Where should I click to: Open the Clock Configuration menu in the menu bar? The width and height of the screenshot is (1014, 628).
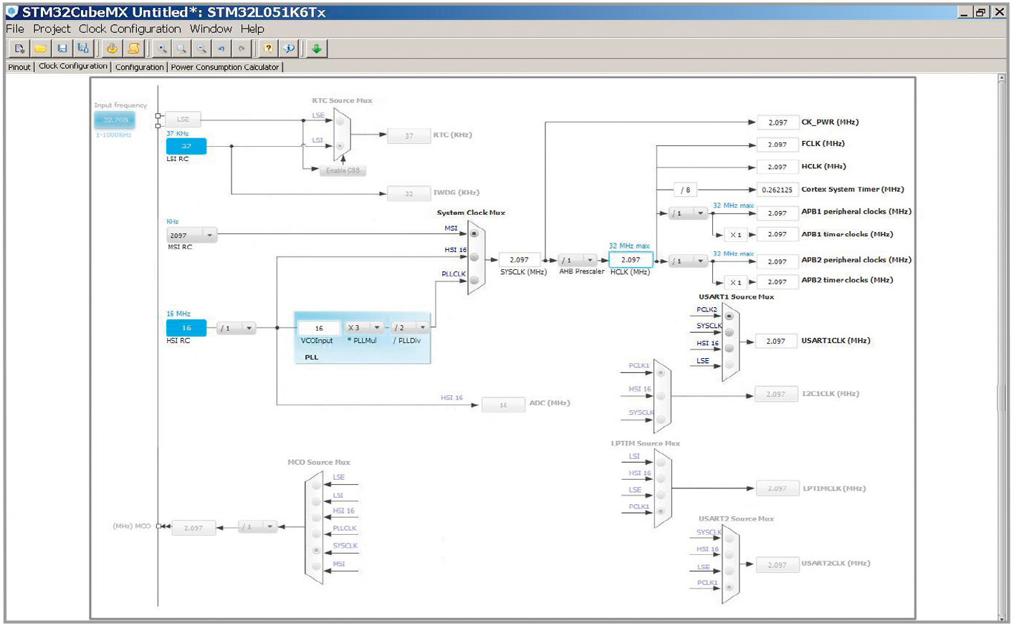(x=130, y=29)
